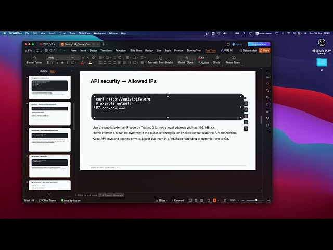The height and width of the screenshot is (250, 333).
Task: Open the font color dropdown arrow
Action: pyautogui.click(x=85, y=63)
